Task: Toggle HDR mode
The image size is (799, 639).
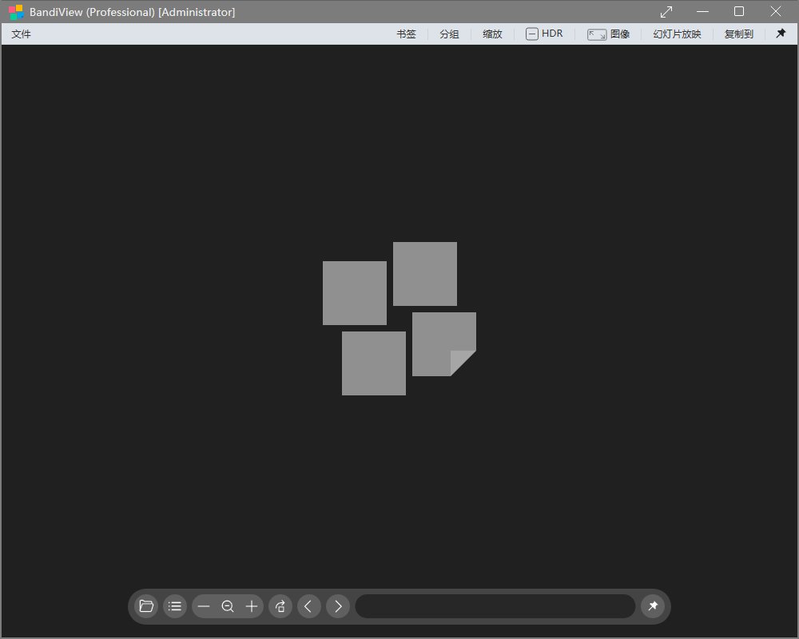Action: point(544,34)
